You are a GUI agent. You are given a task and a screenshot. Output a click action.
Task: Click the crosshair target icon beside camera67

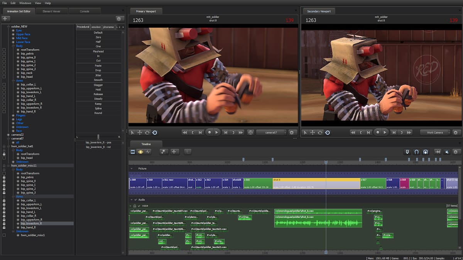click(250, 132)
